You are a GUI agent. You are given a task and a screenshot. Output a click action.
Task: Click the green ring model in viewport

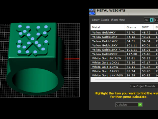35,59
